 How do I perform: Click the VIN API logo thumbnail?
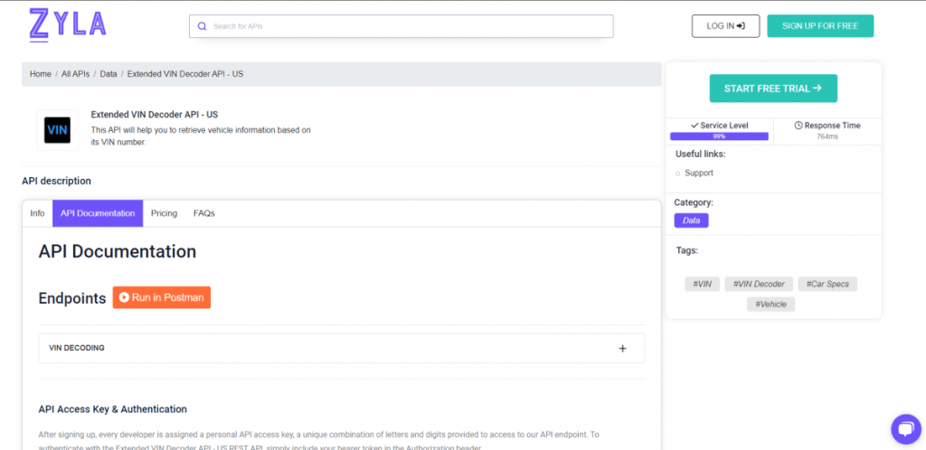57,130
